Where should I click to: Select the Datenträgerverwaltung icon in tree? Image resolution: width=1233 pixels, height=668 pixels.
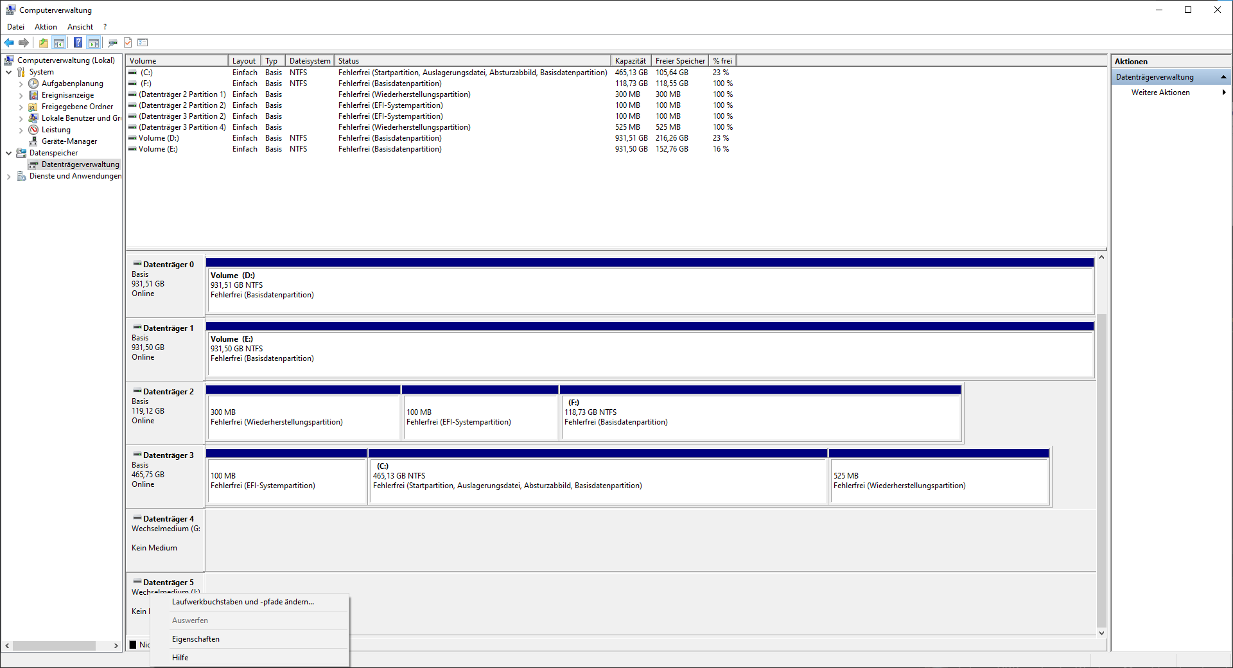coord(33,164)
